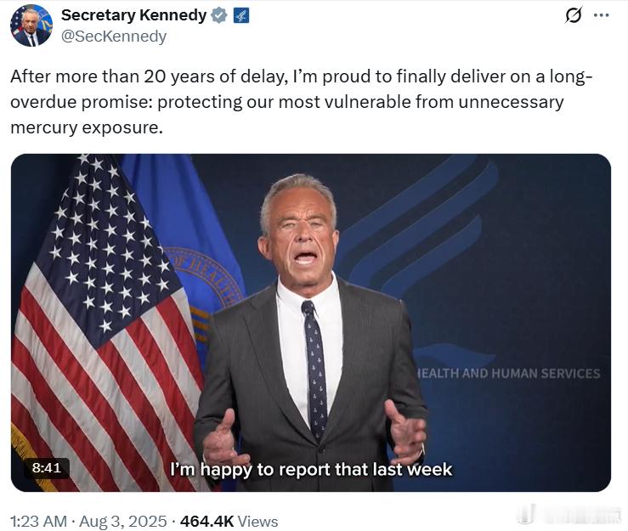
Task: Click the tweet text about mercury exposure
Action: (x=301, y=102)
